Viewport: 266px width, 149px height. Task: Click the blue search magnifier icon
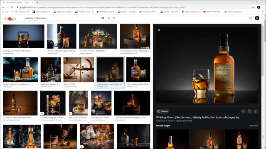[114, 18]
